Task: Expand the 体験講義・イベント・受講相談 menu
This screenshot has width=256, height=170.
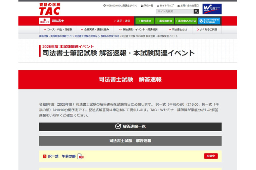Action: pos(138,30)
